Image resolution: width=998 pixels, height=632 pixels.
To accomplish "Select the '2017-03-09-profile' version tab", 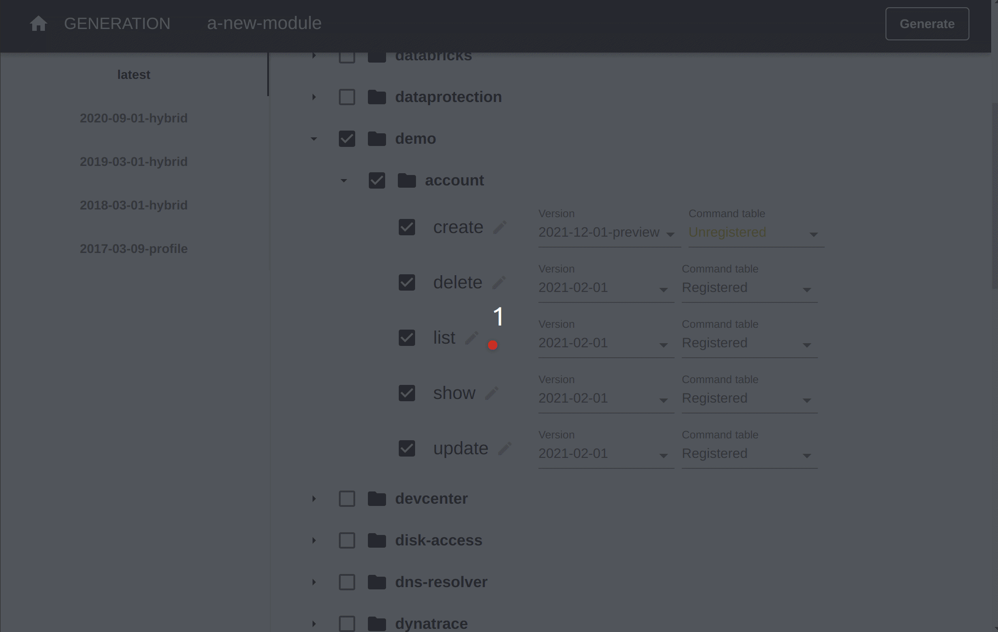I will pos(134,249).
